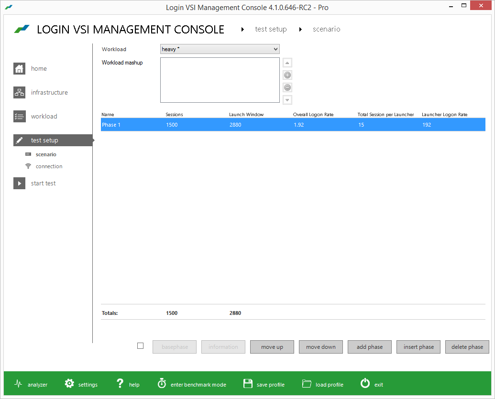This screenshot has height=399, width=495.
Task: Open the workload section
Action: 44,117
